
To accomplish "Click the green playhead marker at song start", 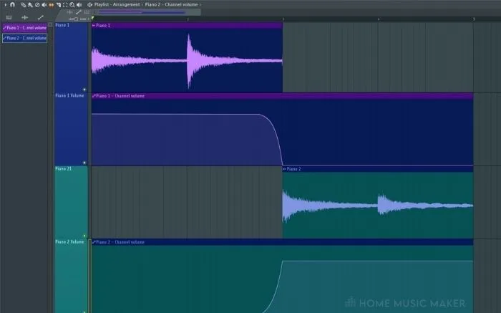I will coord(92,19).
